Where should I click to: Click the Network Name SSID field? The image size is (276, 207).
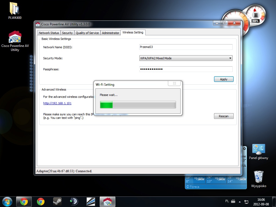(186, 47)
